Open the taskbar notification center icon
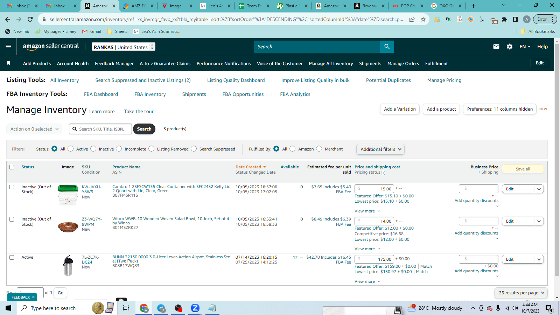Image resolution: width=560 pixels, height=315 pixels. point(549,308)
